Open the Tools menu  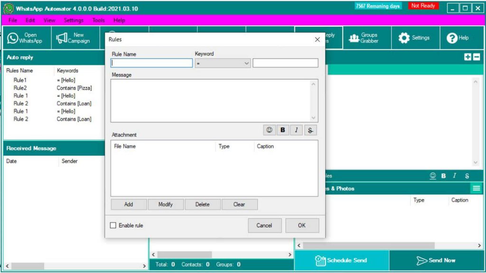pyautogui.click(x=98, y=20)
